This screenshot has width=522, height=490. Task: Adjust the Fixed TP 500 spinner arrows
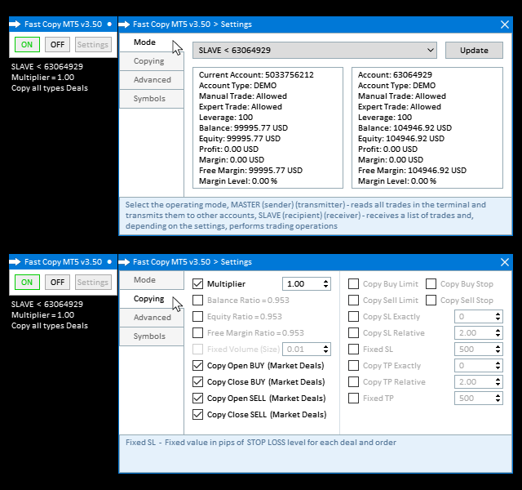pos(498,399)
